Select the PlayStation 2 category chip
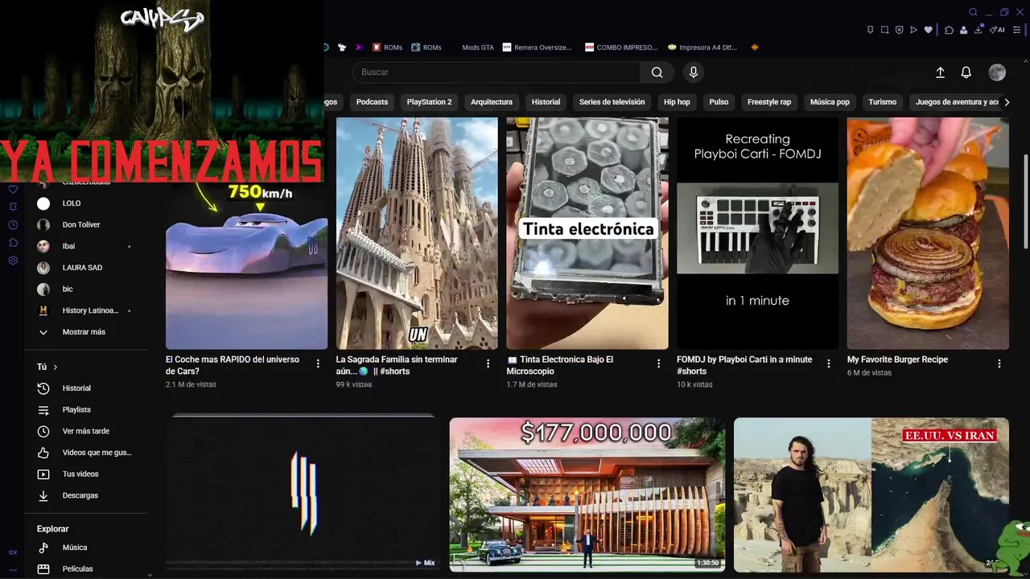The image size is (1030, 579). point(429,102)
